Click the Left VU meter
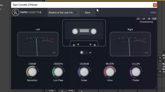The width and height of the screenshot is (165, 92). click(38, 44)
